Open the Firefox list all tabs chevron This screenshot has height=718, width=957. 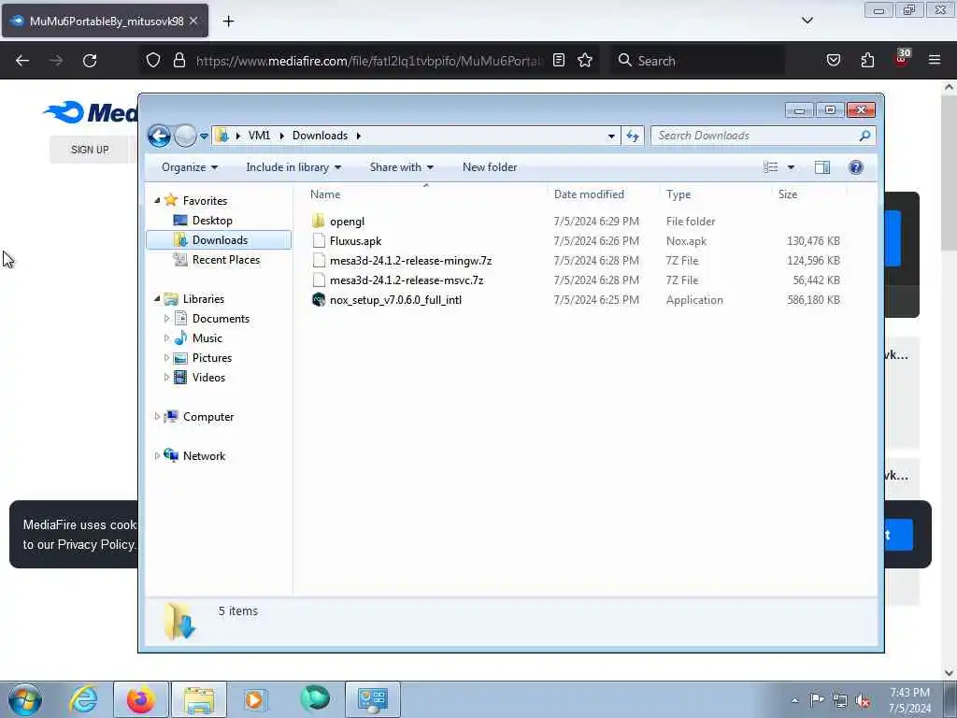coord(807,21)
